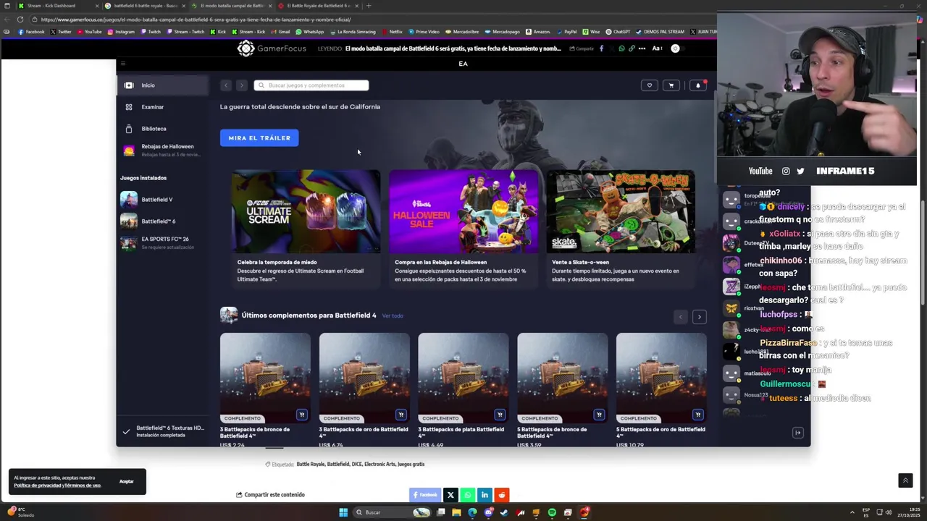Viewport: 927px width, 521px height.
Task: Open the Facebook bookmark
Action: click(32, 32)
